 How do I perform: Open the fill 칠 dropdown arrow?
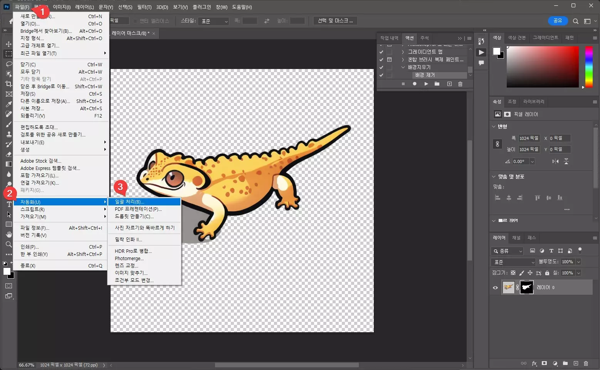coord(578,273)
